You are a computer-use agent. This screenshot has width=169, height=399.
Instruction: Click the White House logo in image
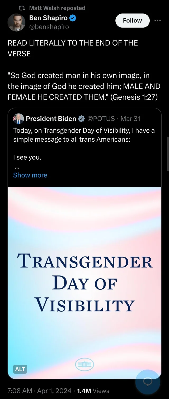coord(84,365)
